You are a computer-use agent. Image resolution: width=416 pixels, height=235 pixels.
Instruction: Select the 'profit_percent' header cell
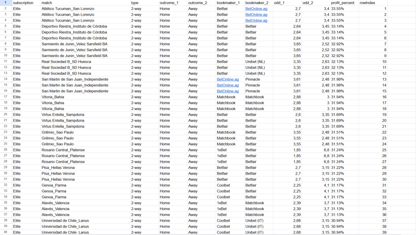pyautogui.click(x=344, y=3)
